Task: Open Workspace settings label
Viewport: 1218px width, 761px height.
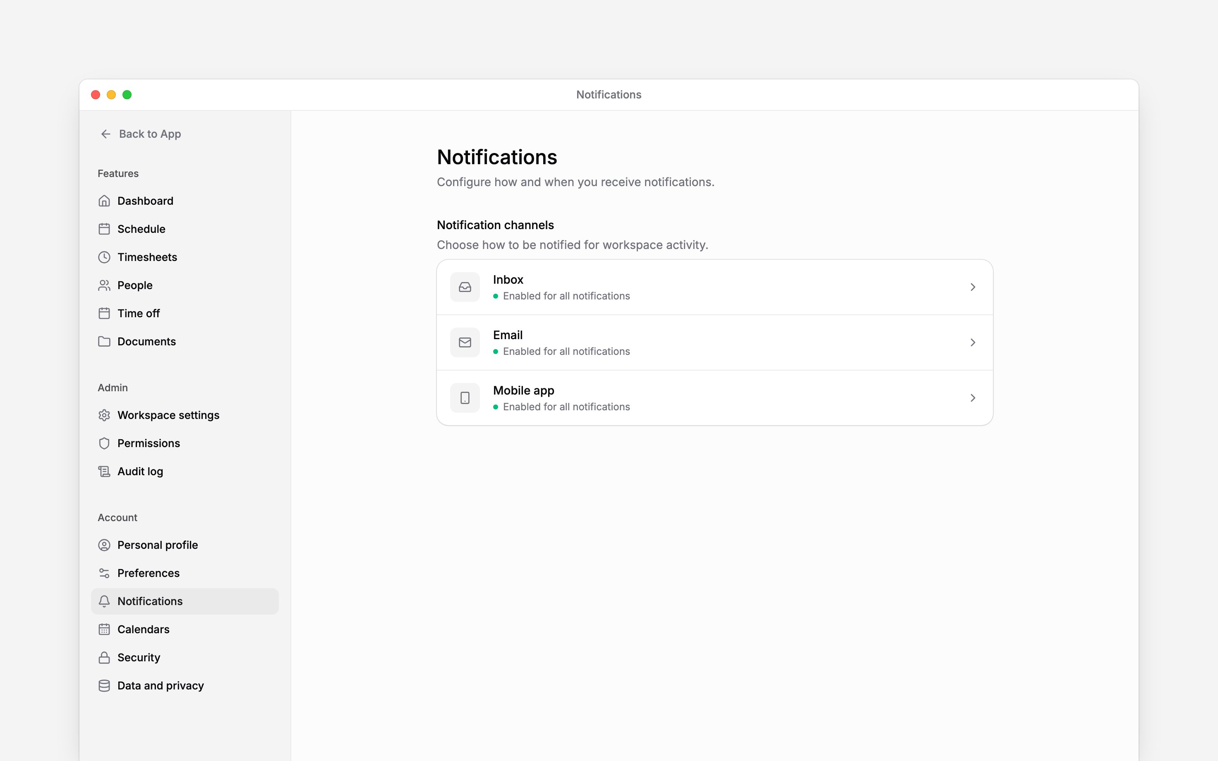Action: coord(169,415)
